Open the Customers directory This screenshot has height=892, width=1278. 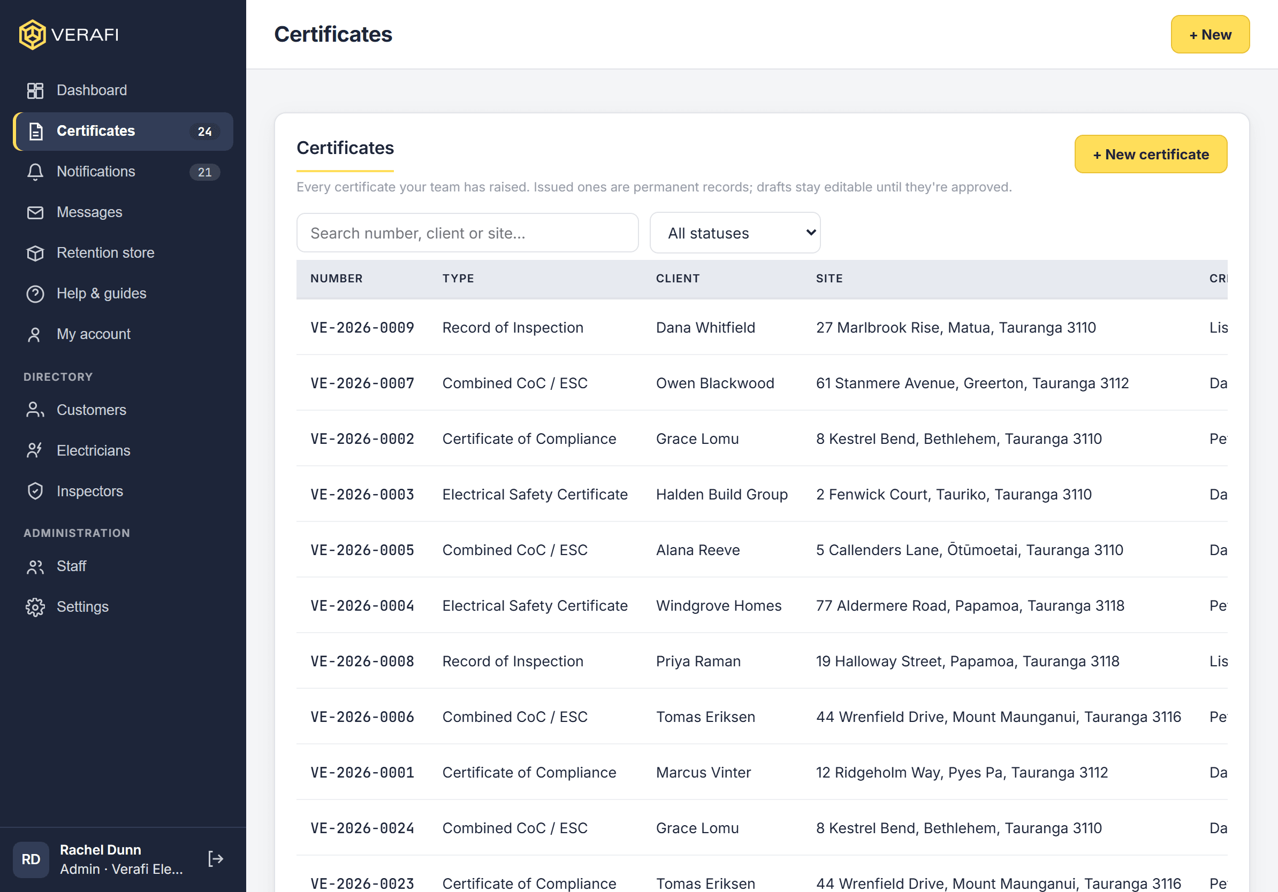pos(123,410)
